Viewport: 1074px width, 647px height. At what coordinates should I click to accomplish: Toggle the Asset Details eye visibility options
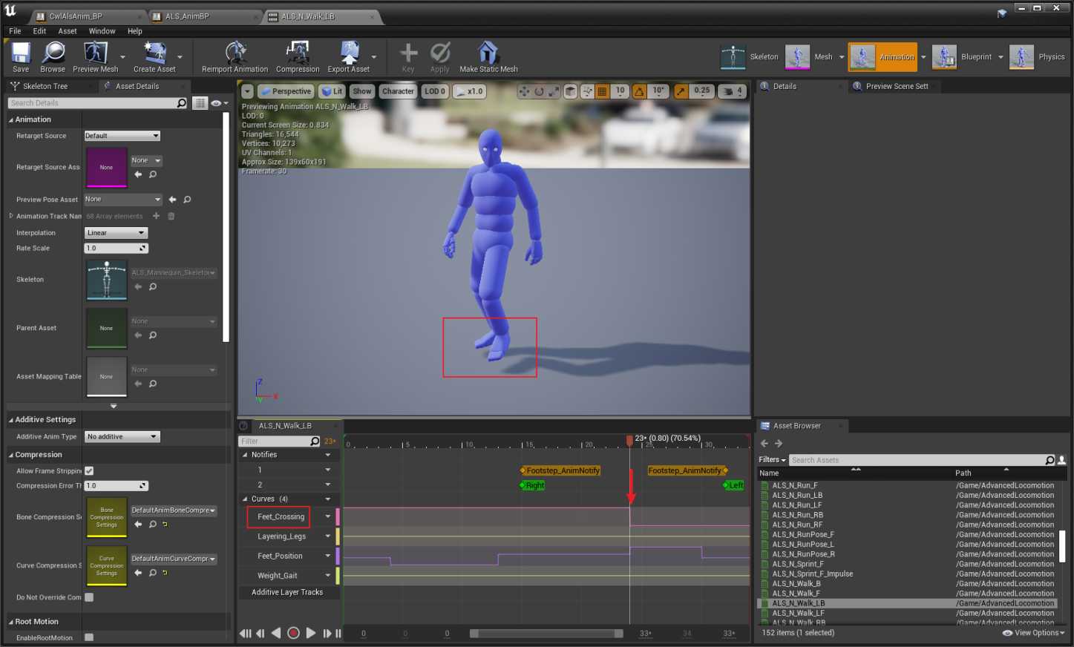[x=220, y=103]
